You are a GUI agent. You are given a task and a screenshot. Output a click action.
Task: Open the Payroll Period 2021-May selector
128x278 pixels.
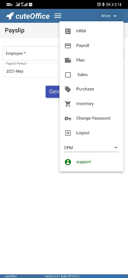coord(31,70)
